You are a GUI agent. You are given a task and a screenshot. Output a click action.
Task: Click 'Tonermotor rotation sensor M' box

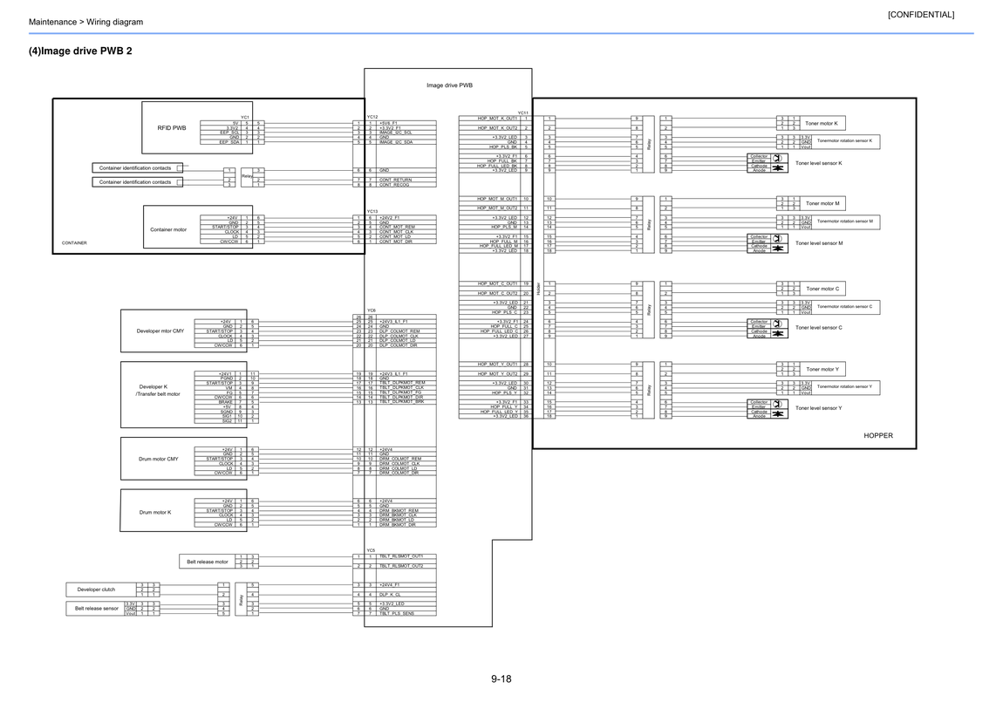point(845,222)
